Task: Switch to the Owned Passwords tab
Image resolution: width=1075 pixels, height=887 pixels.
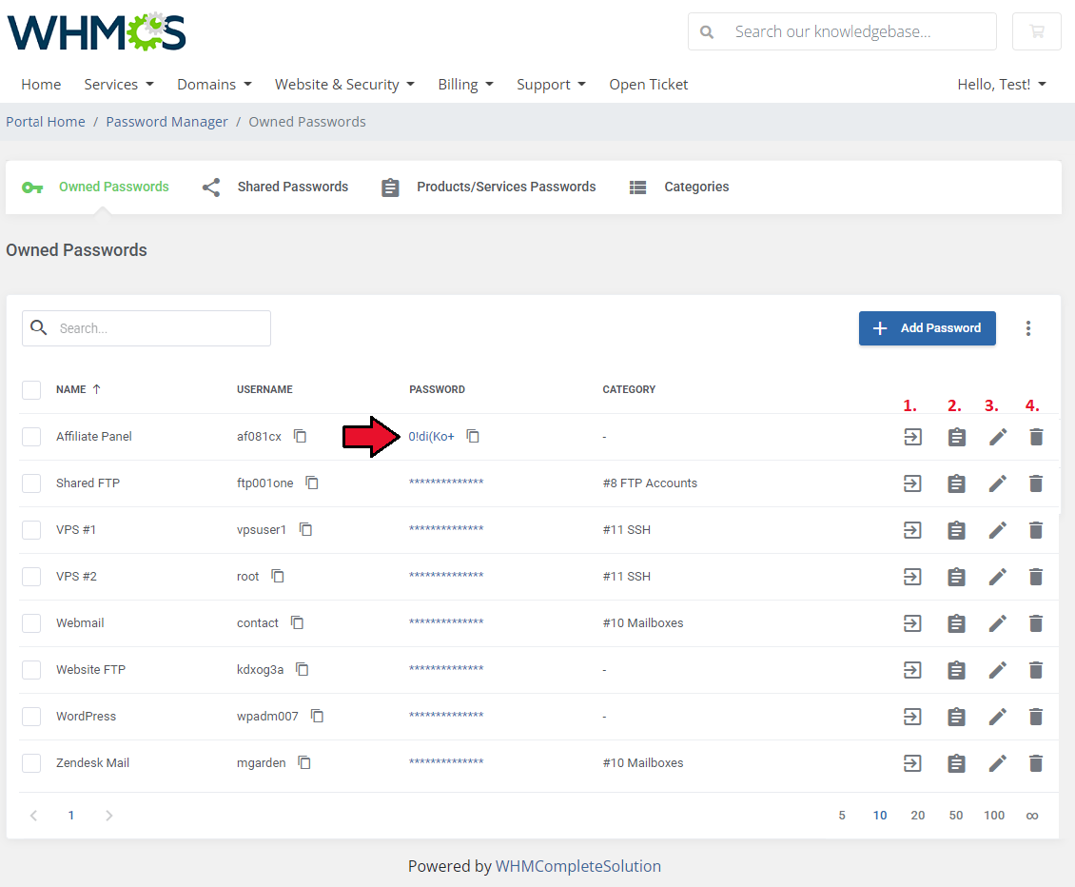Action: 95,187
